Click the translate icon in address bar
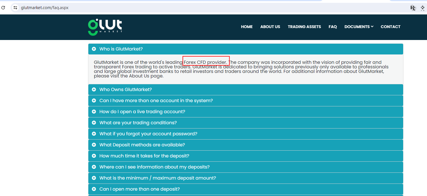The image size is (427, 196). pyautogui.click(x=413, y=8)
